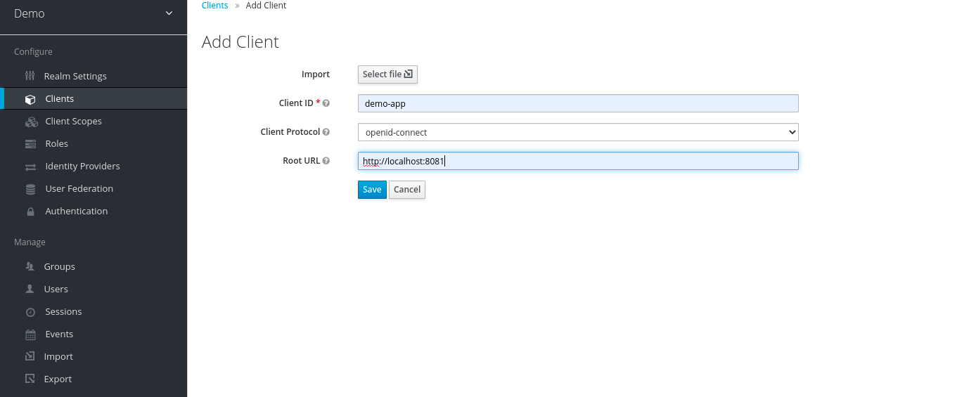
Task: Click the Client Protocol help icon
Action: click(326, 132)
